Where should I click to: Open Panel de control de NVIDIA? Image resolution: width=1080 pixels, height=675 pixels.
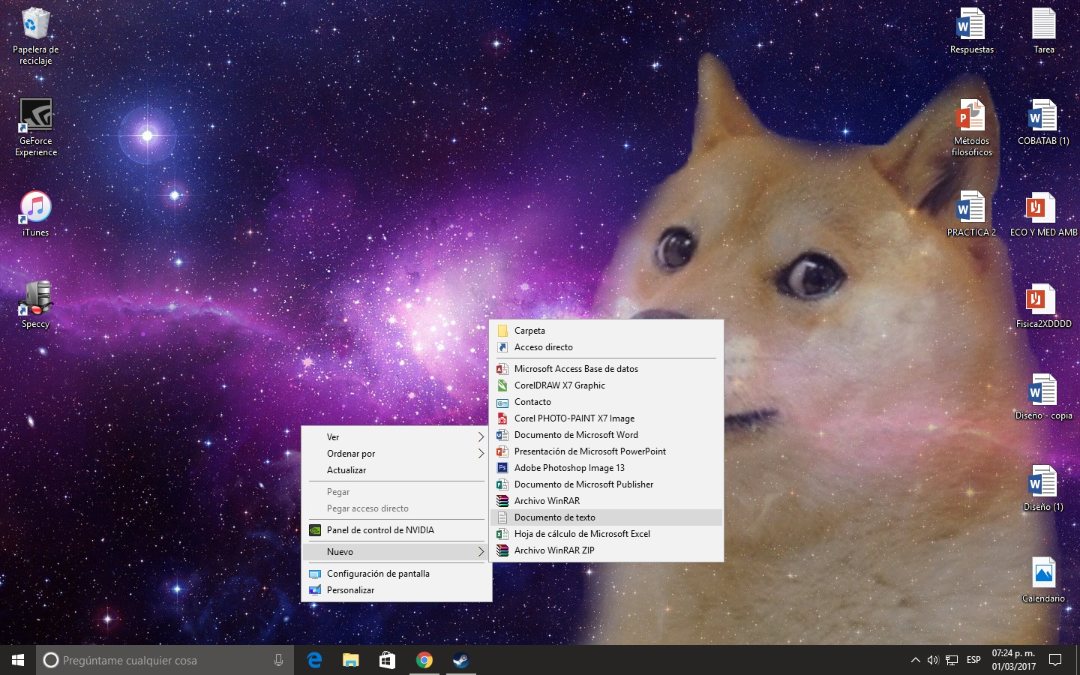(396, 530)
